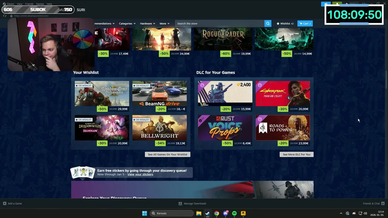The width and height of the screenshot is (388, 218).
Task: Open the View your stickers link
Action: click(140, 174)
